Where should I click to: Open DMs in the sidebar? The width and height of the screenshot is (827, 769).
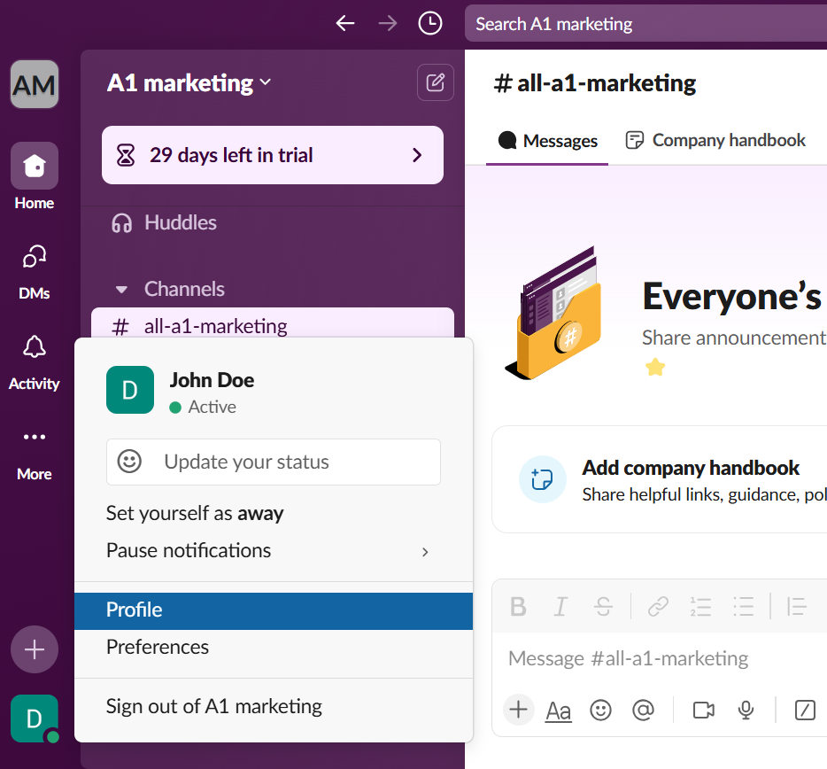tap(35, 270)
